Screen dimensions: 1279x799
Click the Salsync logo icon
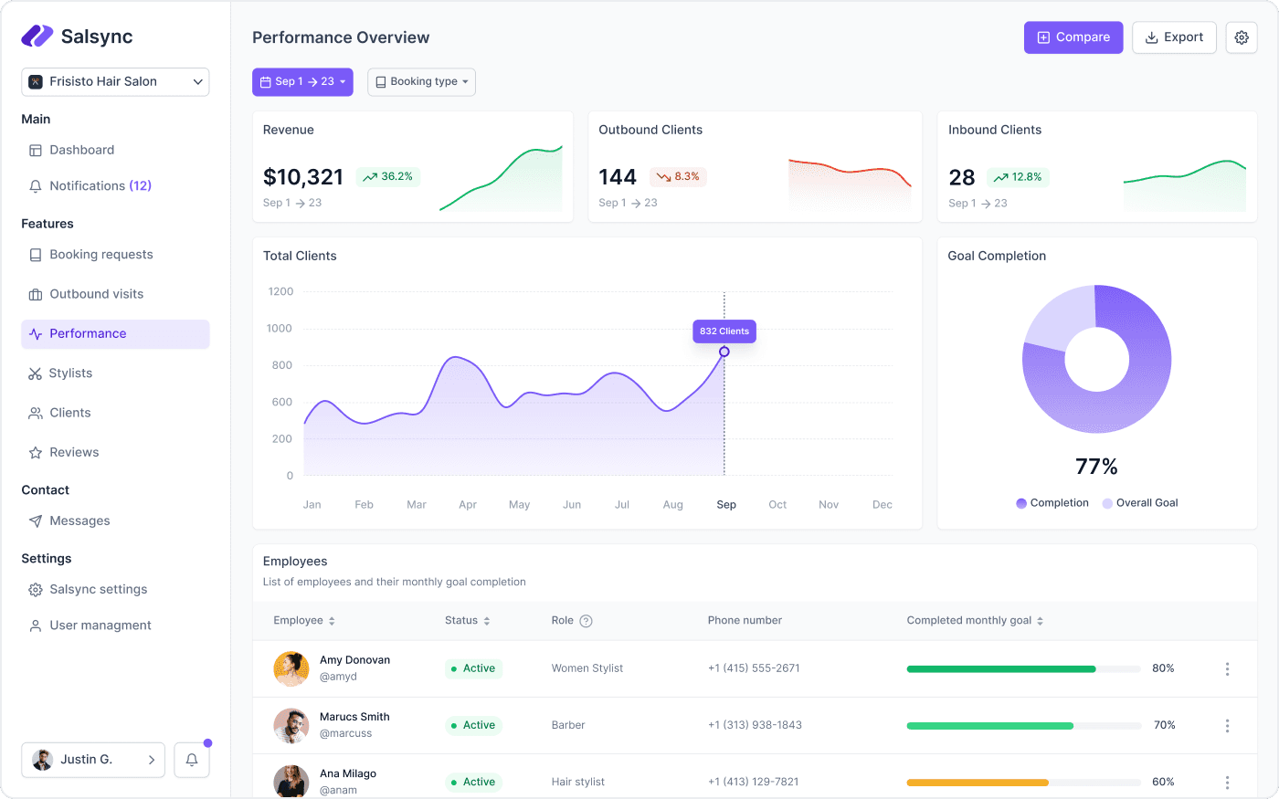pos(37,37)
